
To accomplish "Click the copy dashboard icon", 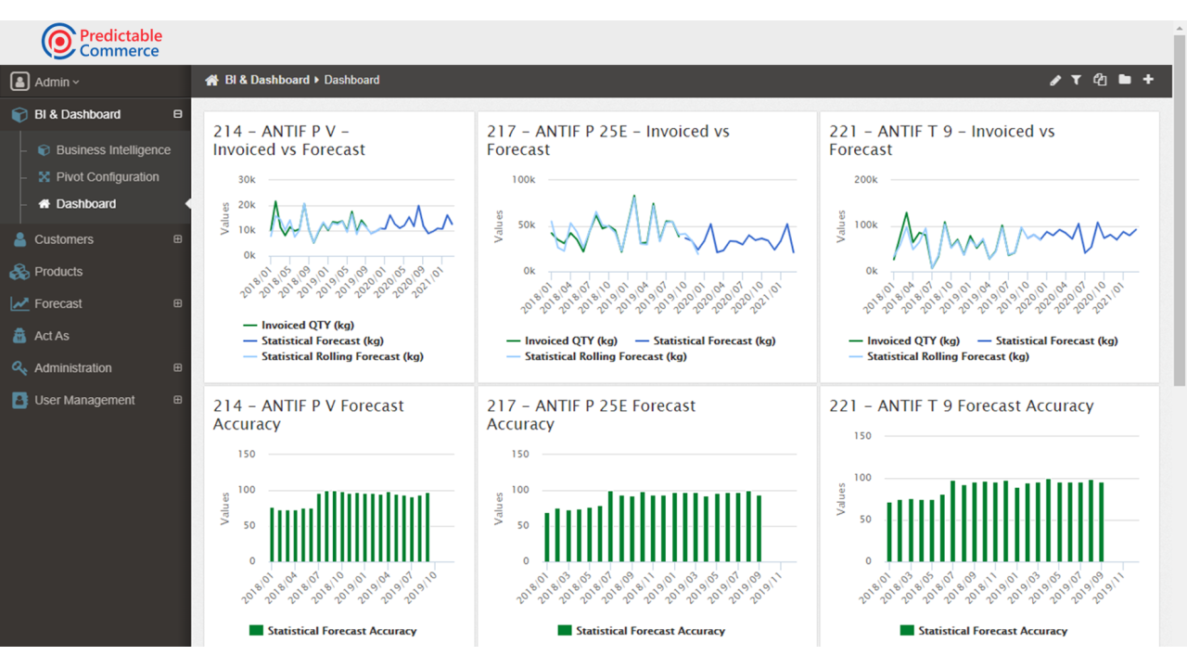I will pyautogui.click(x=1100, y=80).
